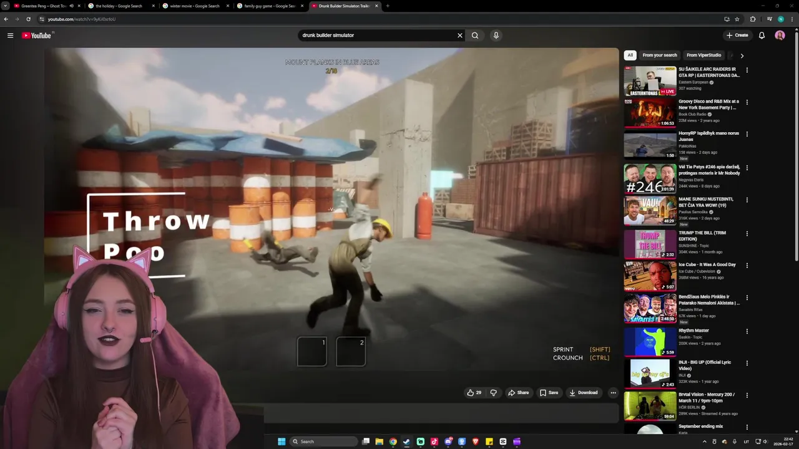
Task: Click the Download button
Action: coord(584,393)
